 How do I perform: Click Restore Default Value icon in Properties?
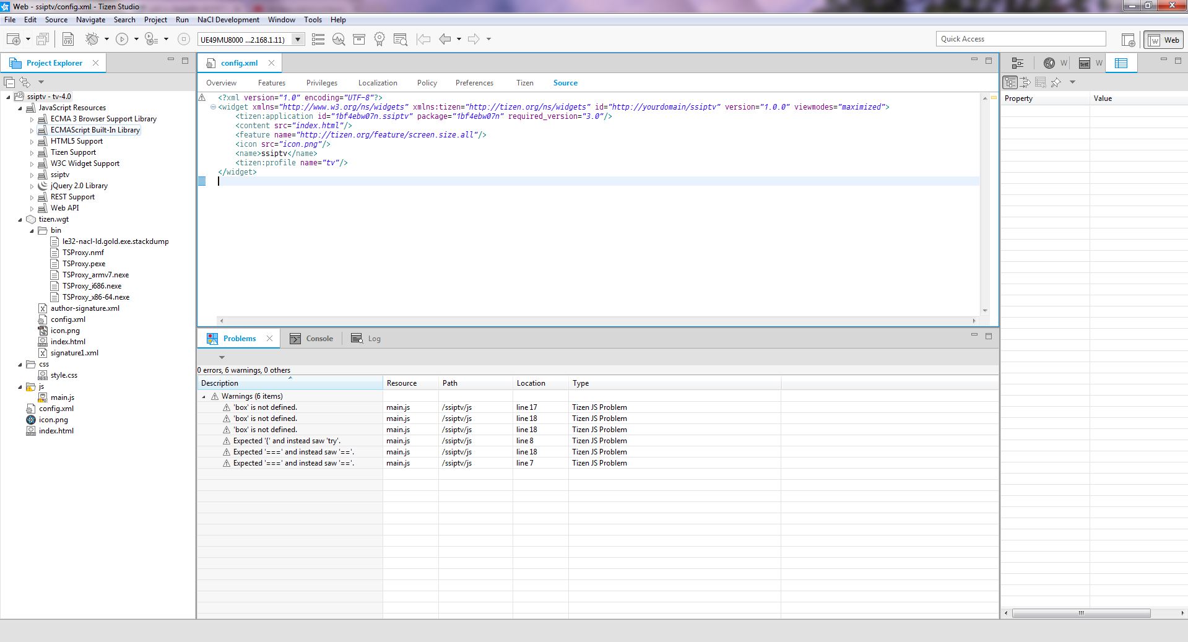click(1041, 82)
